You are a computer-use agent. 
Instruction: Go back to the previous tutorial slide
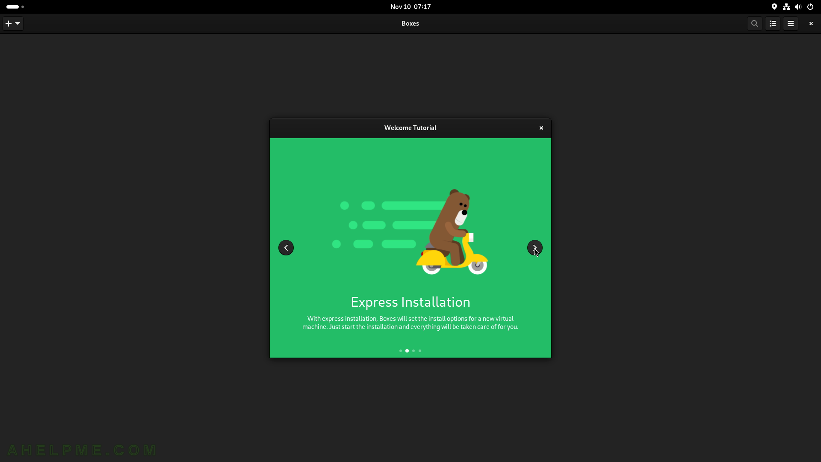point(286,248)
